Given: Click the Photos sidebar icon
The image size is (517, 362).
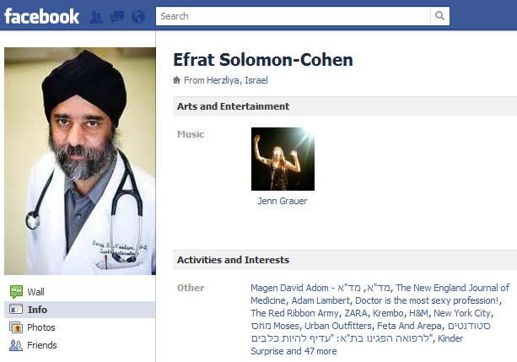Looking at the screenshot, I should 16,327.
